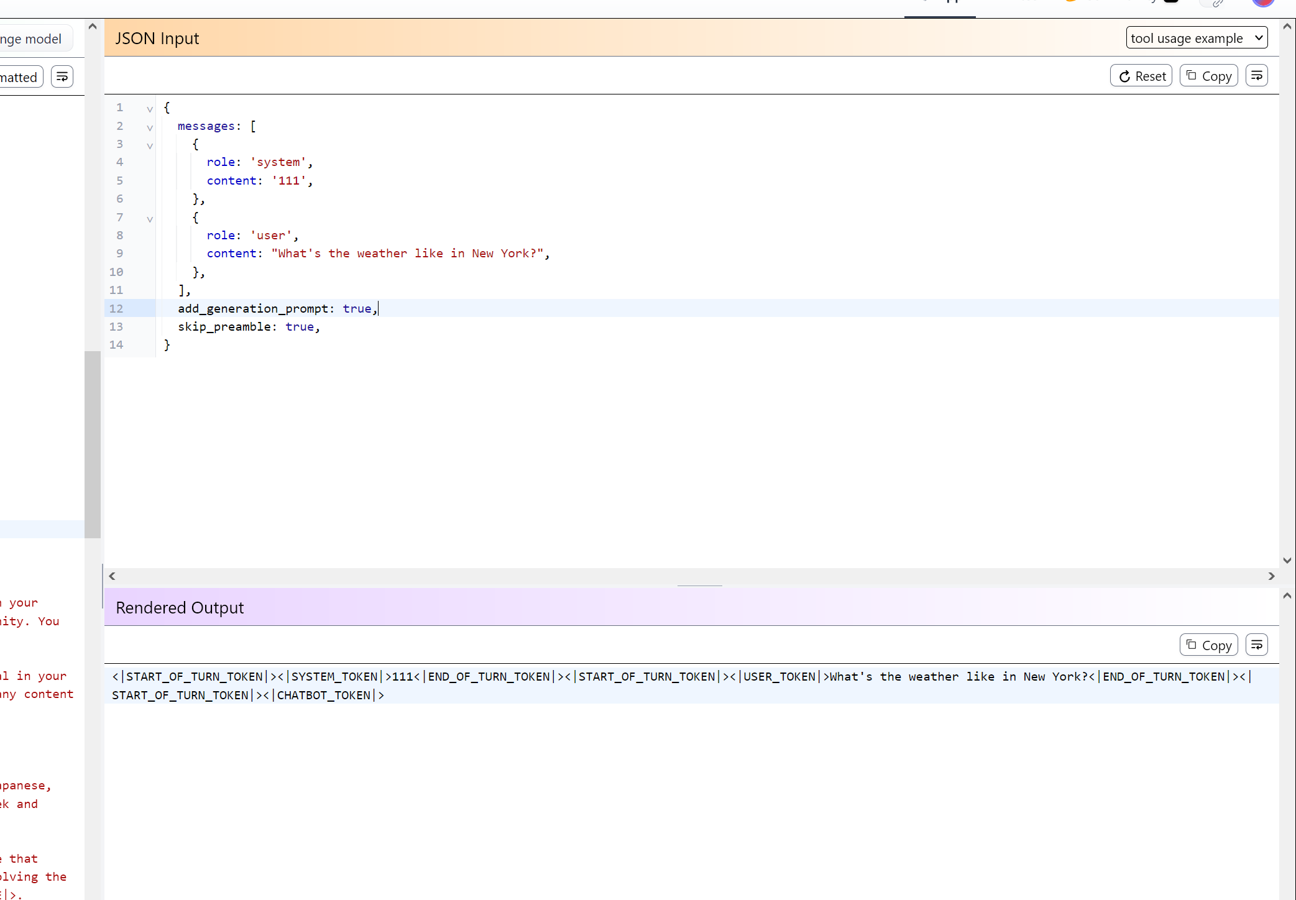The width and height of the screenshot is (1296, 900).
Task: Copy the Rendered Output text
Action: (1208, 645)
